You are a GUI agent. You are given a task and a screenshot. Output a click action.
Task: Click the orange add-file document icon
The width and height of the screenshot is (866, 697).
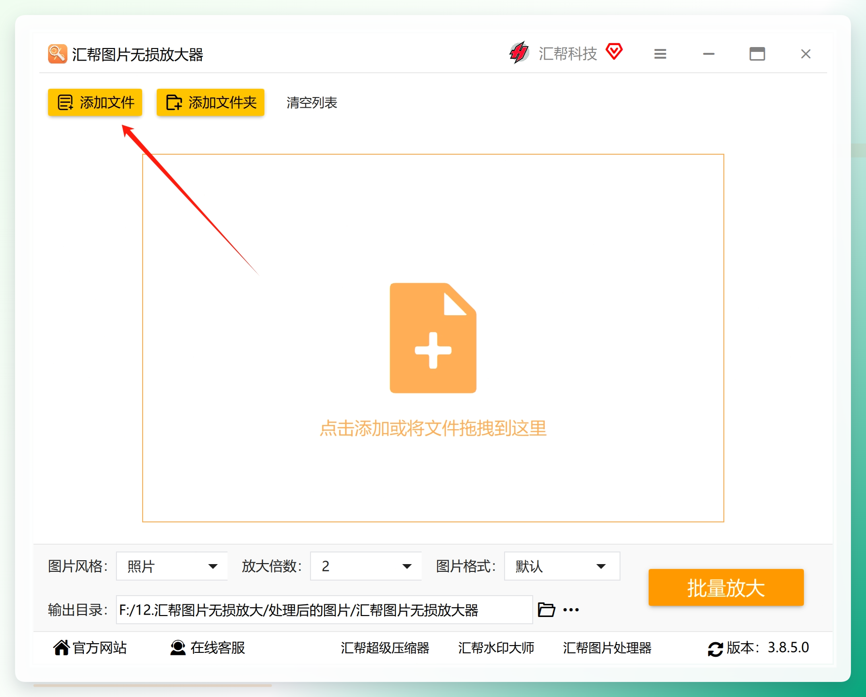pos(433,338)
